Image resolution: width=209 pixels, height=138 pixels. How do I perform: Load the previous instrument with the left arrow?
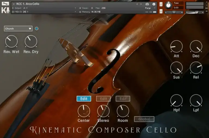click(x=137, y=4)
